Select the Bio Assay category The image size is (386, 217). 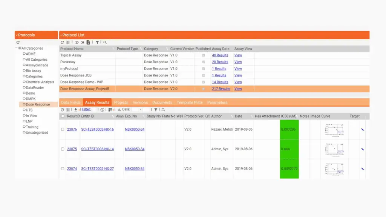pyautogui.click(x=32, y=71)
